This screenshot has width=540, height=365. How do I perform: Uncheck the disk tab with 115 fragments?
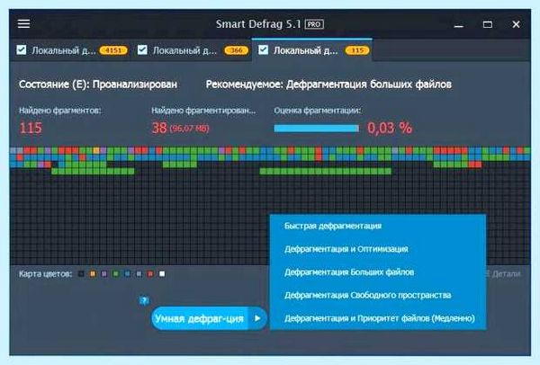tap(264, 49)
